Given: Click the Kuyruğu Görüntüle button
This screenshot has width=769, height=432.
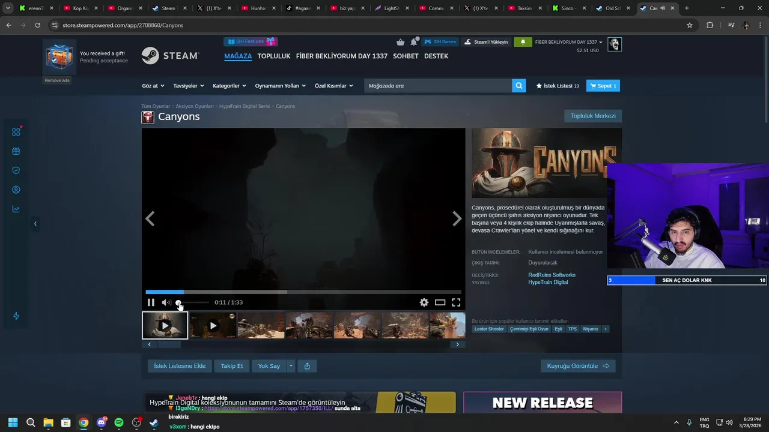Looking at the screenshot, I should click(x=578, y=366).
